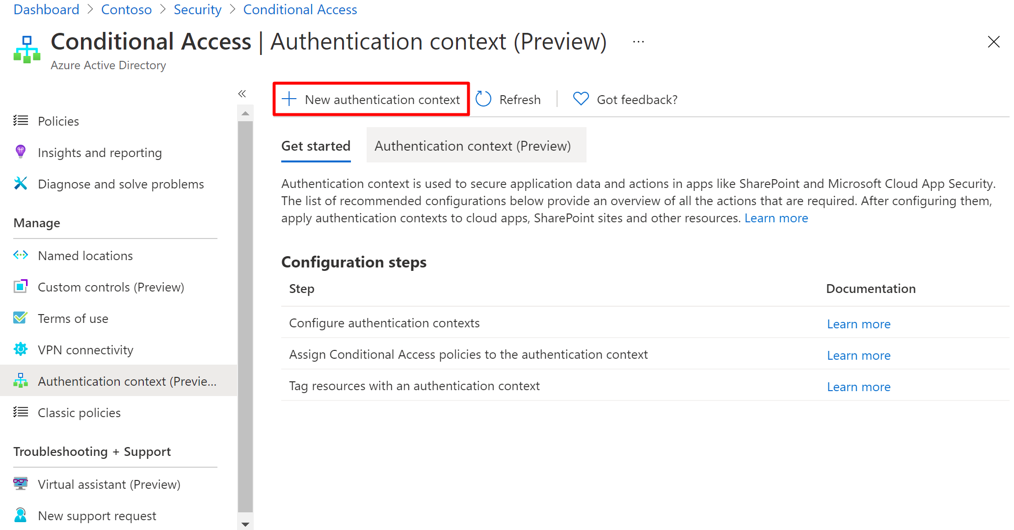
Task: Click the Custom controls (Preview) icon
Action: coord(21,287)
